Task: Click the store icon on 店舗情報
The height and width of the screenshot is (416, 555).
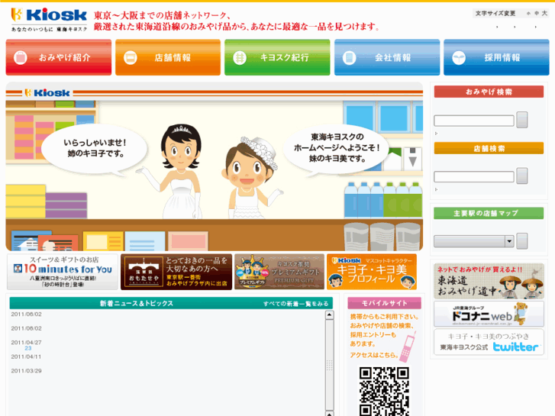Action: pos(131,58)
